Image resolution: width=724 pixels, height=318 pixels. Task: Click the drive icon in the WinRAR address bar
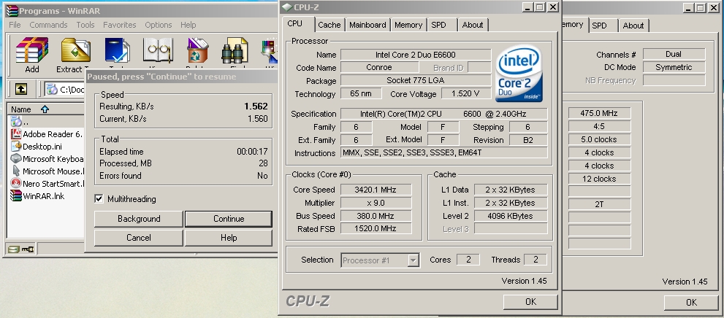pos(52,90)
